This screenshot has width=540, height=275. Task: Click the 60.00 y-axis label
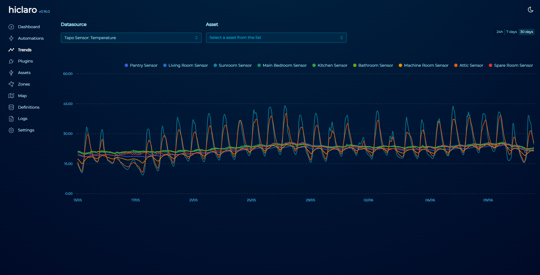[68, 74]
